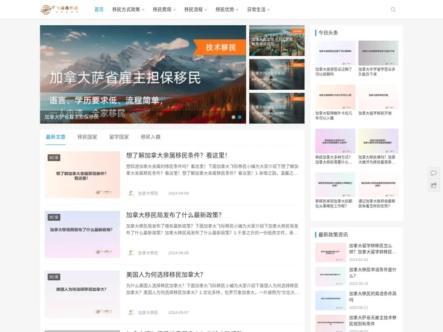Expand 移民方式政策 dropdown menu
This screenshot has height=332, width=443.
point(128,10)
